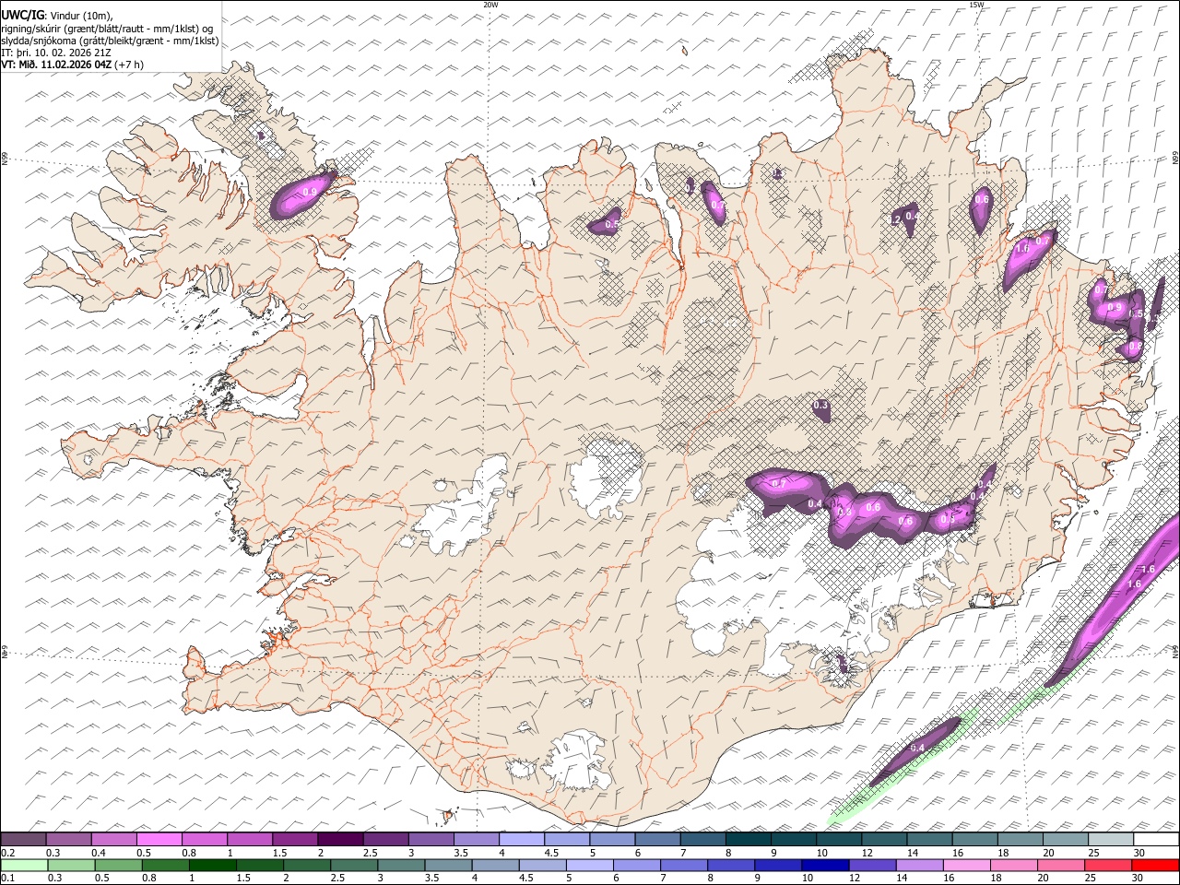Select the dark purple upper swatch starting at 2
The height and width of the screenshot is (885, 1180).
point(340,840)
